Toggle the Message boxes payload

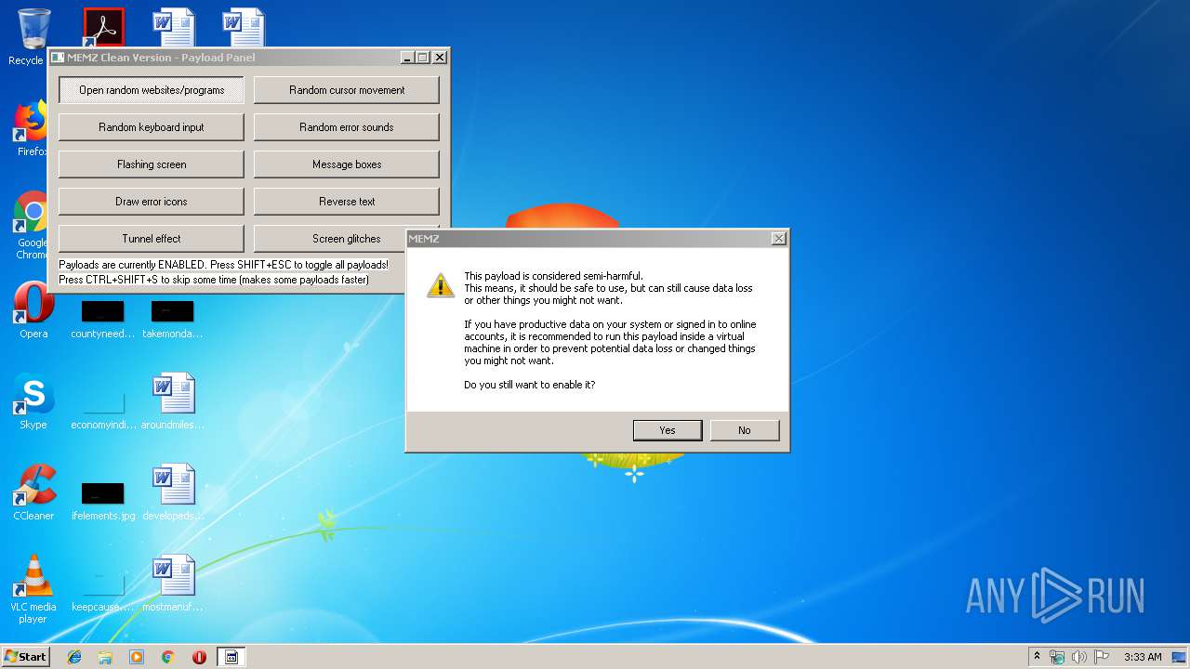pyautogui.click(x=347, y=164)
